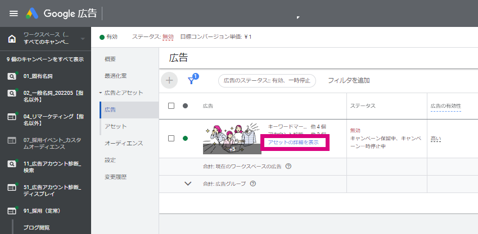The image size is (478, 234).
Task: Click help icon beside 合計: 広告グループ
Action: pyautogui.click(x=252, y=184)
